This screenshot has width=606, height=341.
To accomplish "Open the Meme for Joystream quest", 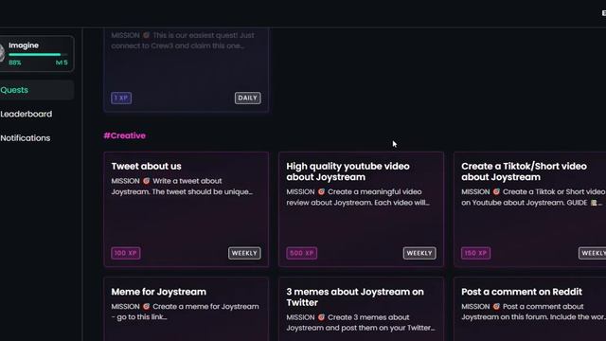I will [x=186, y=309].
